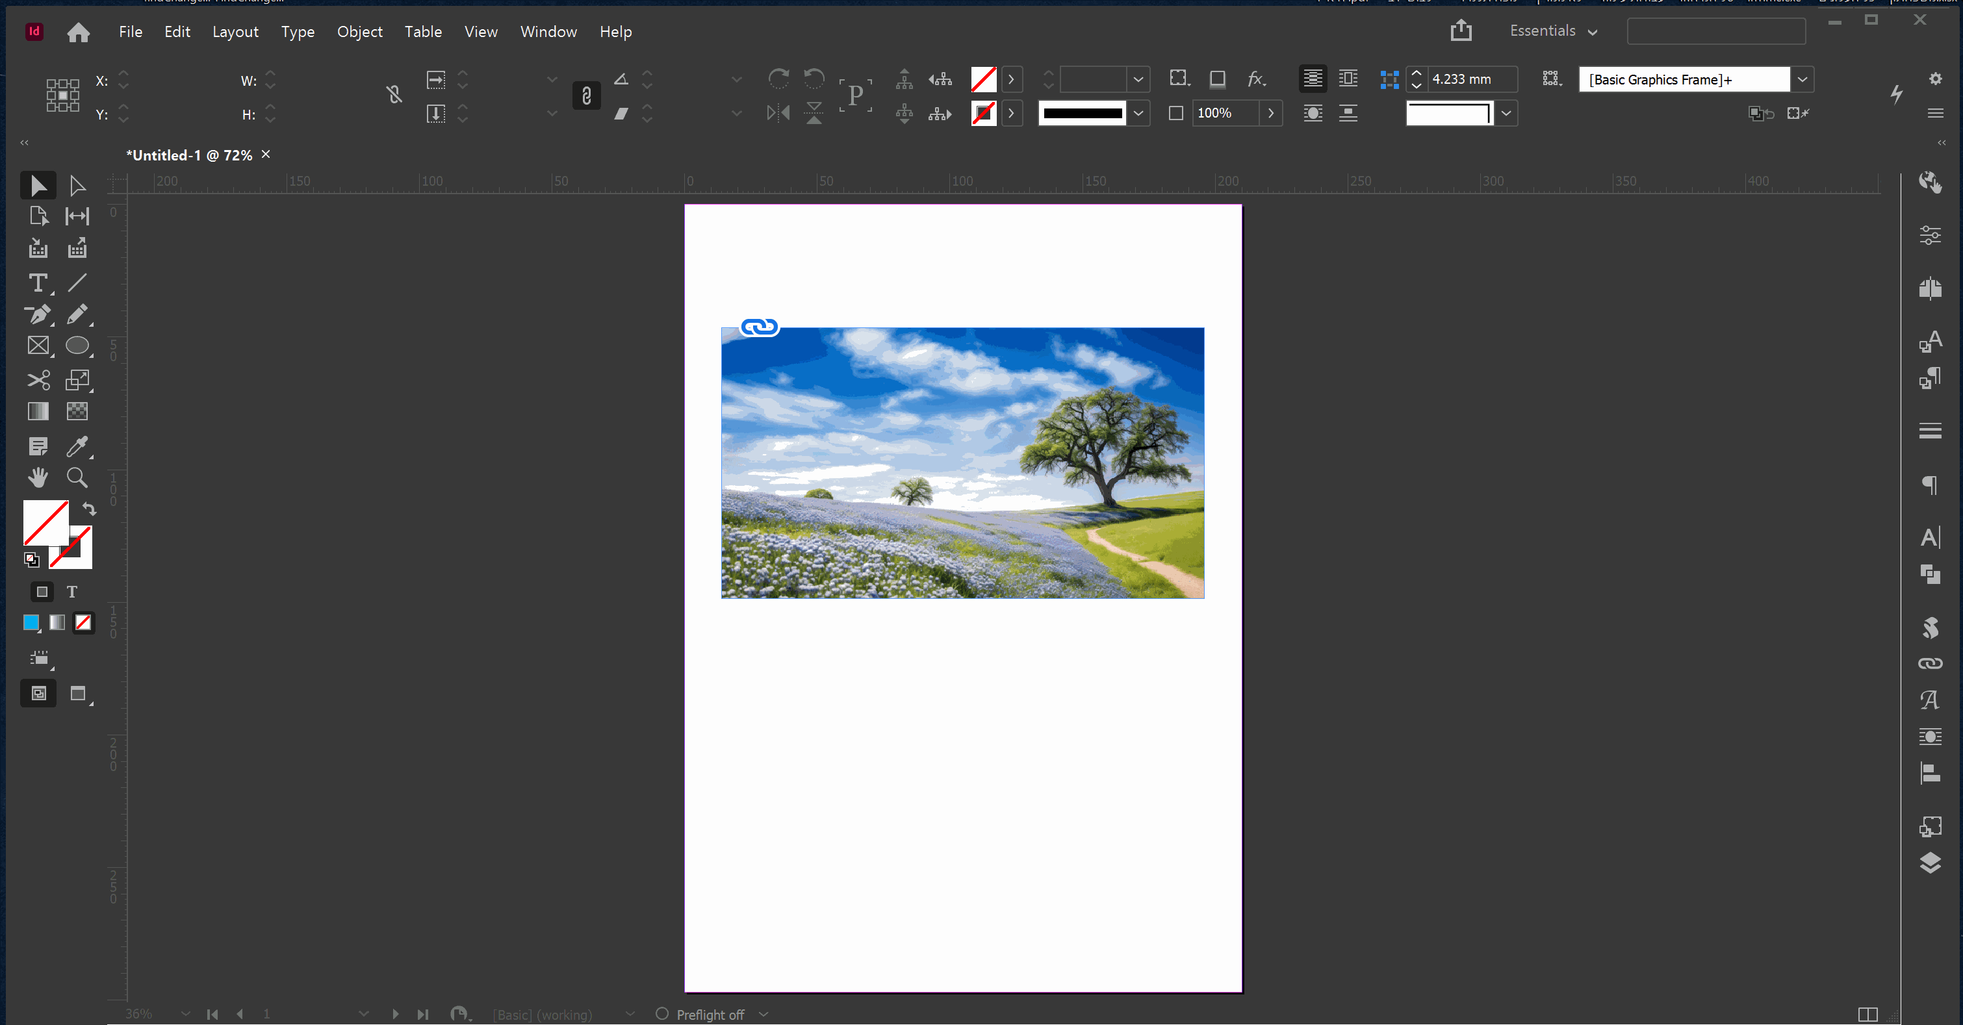Expand the Basic Graphics Frame style dropdown
Image resolution: width=1963 pixels, height=1025 pixels.
(1803, 79)
